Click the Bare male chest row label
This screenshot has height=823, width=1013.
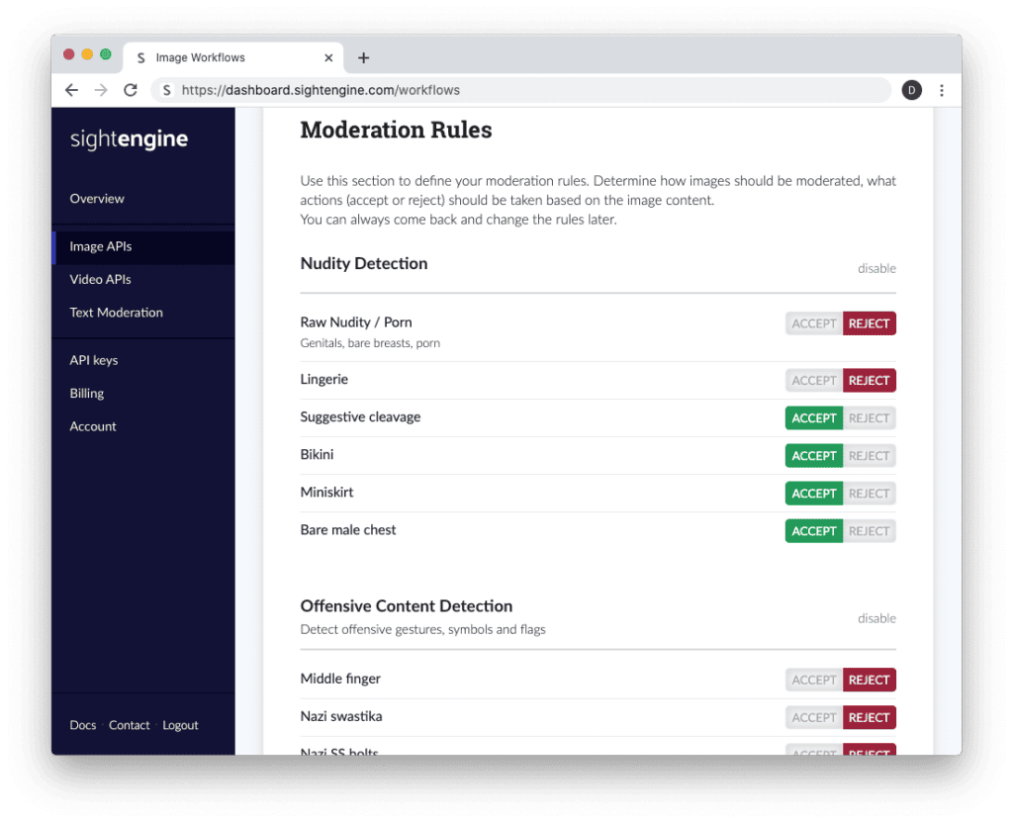click(x=348, y=530)
